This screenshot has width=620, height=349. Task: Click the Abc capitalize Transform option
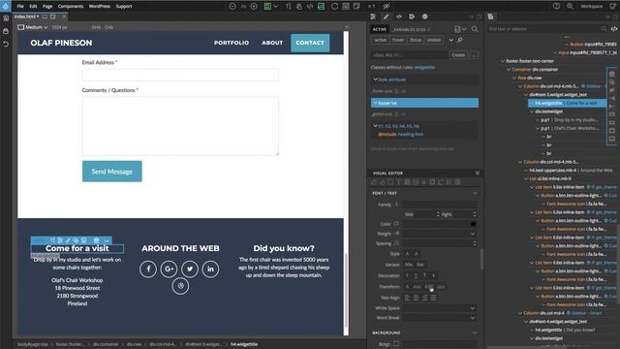[x=417, y=287]
